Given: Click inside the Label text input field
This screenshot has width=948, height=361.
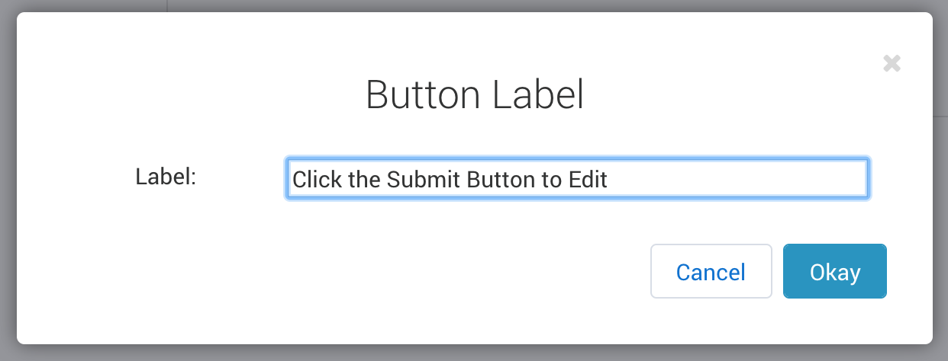Looking at the screenshot, I should [x=577, y=179].
